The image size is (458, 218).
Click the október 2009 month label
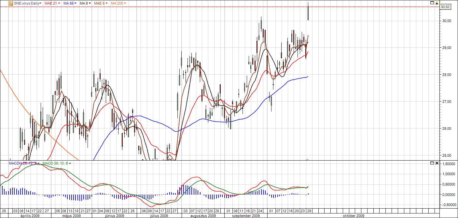(354, 216)
